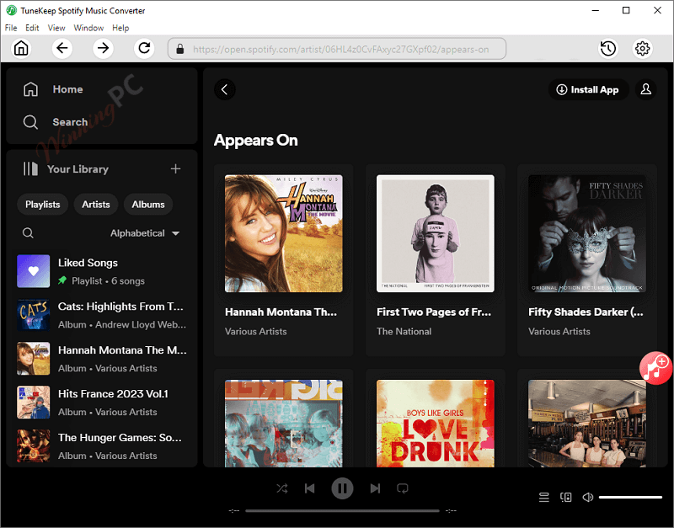
Task: Open conversion history clock icon
Action: click(x=607, y=49)
